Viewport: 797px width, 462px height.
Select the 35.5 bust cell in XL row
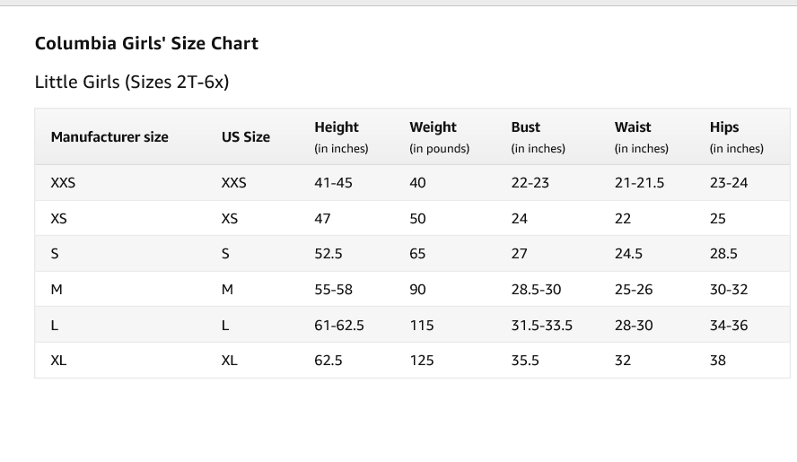pos(525,361)
